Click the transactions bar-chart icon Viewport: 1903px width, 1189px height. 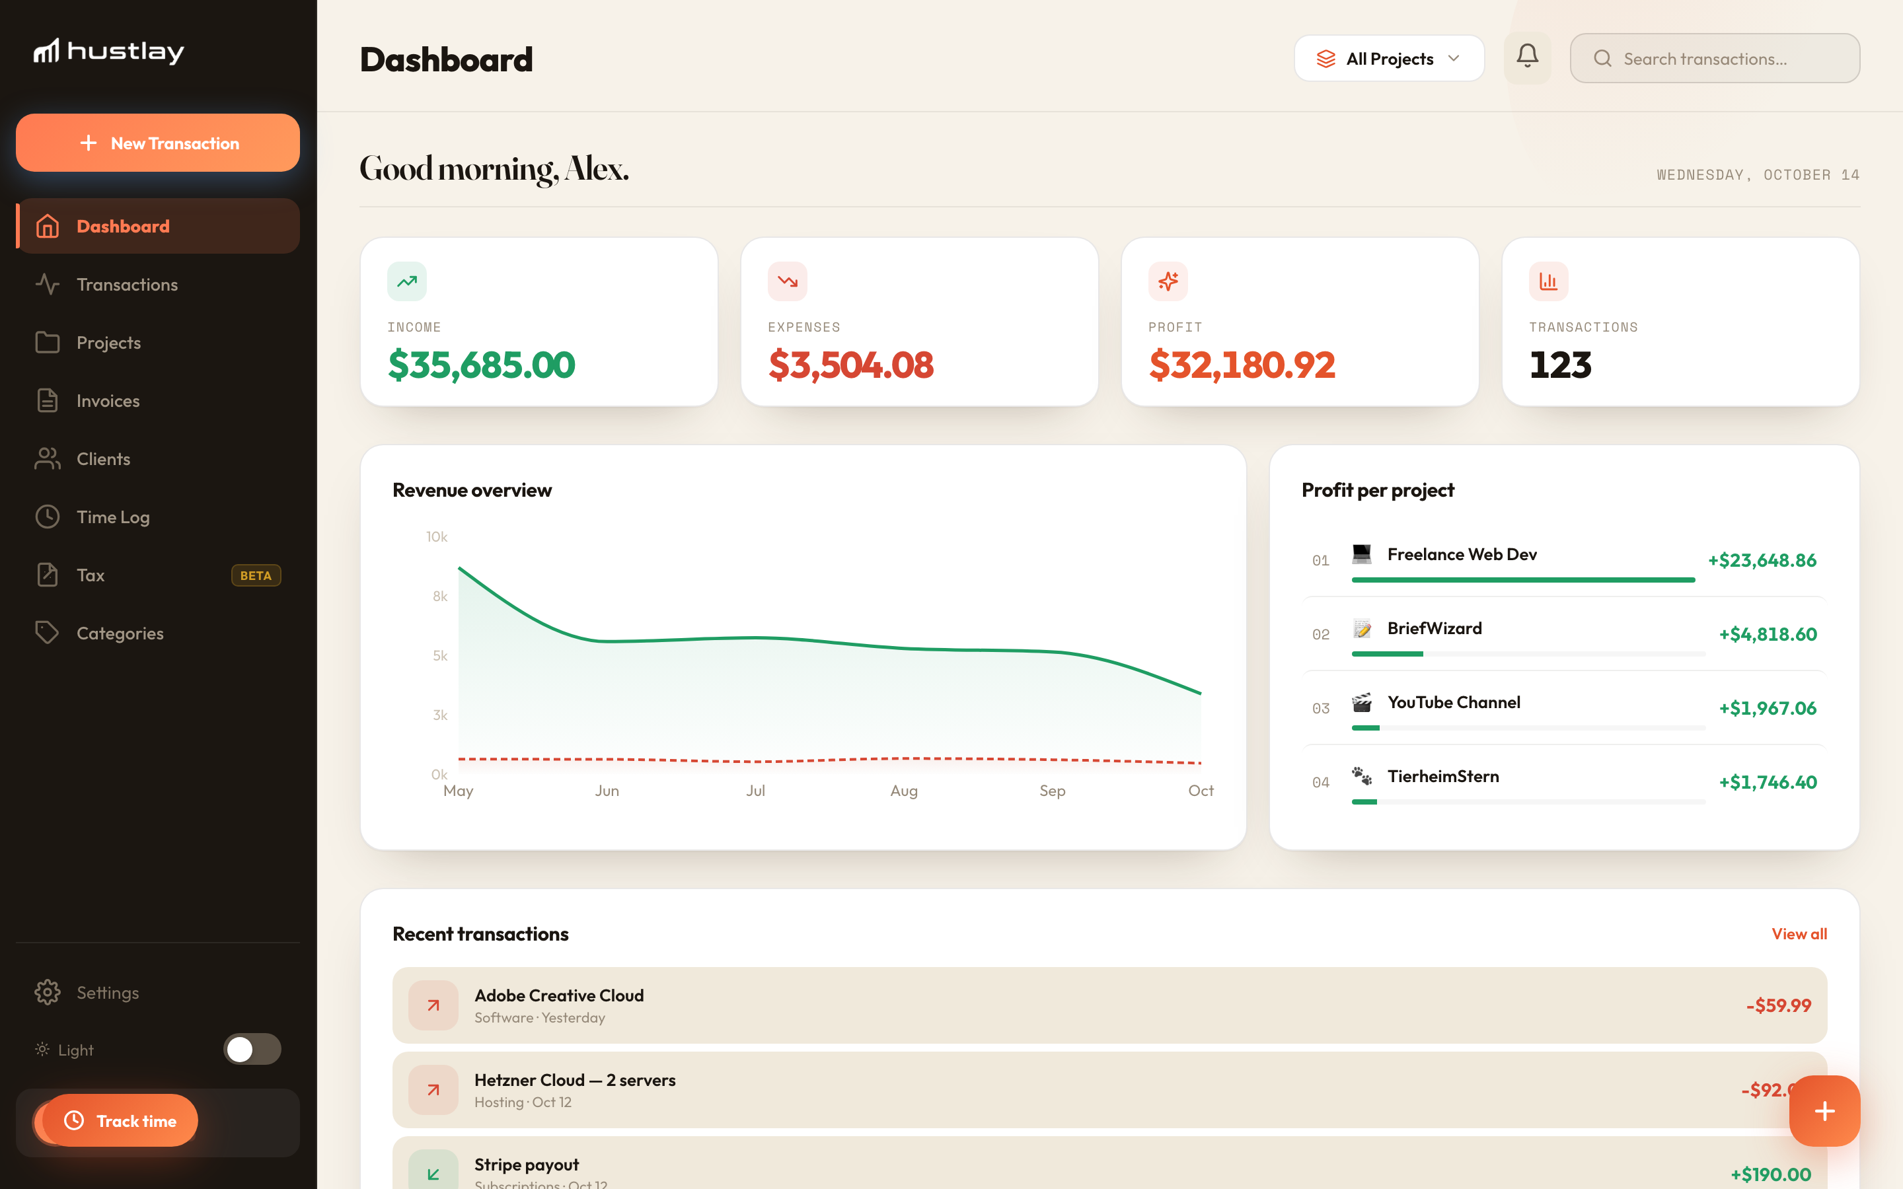tap(1548, 281)
